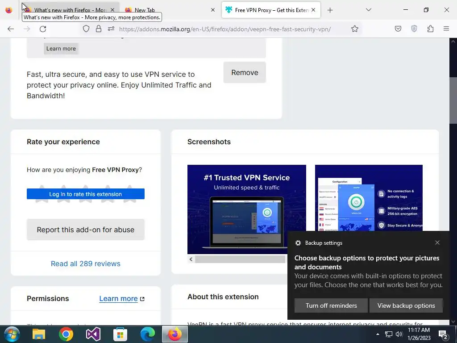Open the Firefox View icon in the tab bar

point(9,10)
